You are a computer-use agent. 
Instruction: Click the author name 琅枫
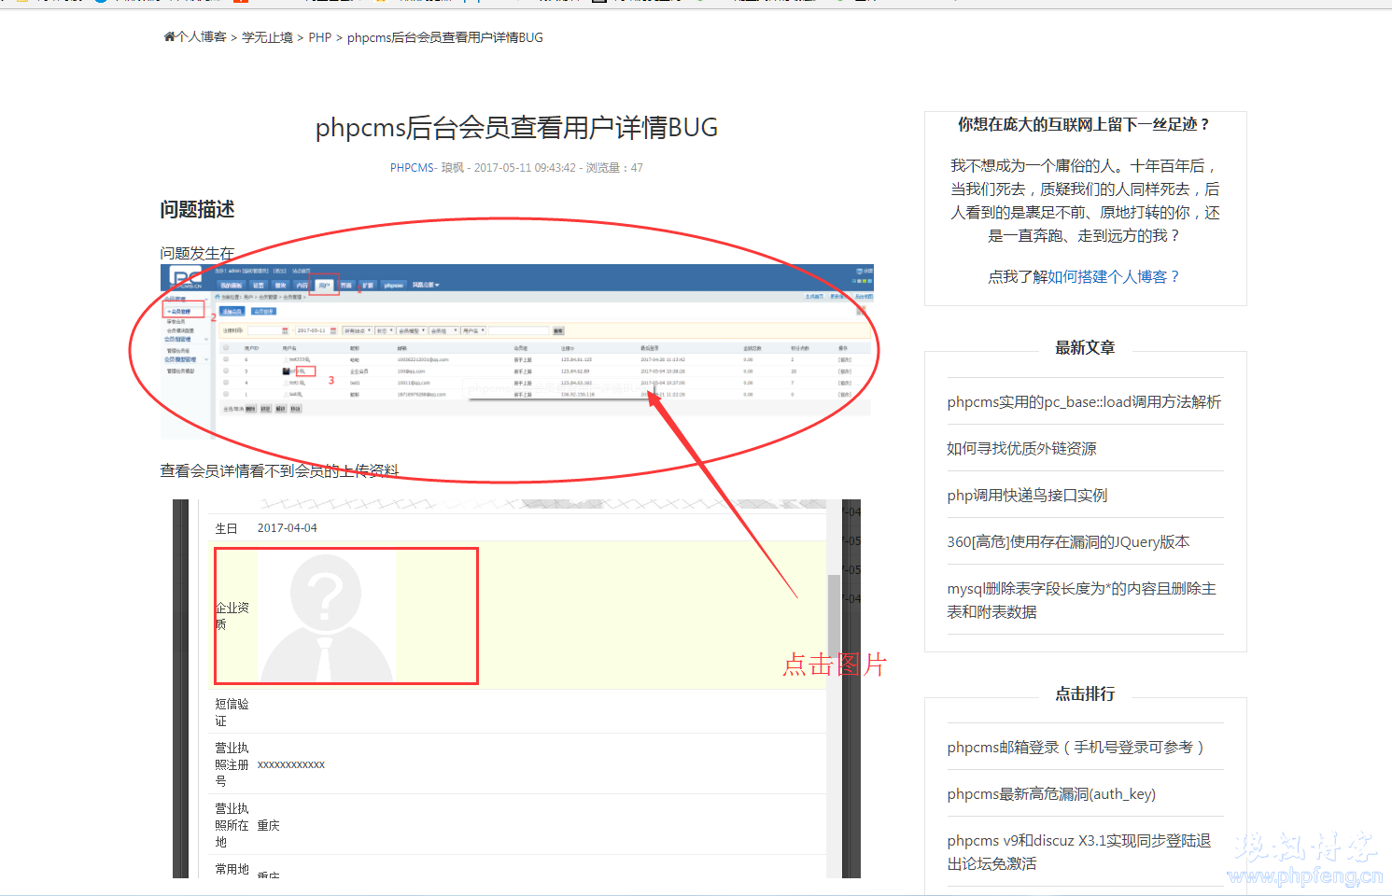pyautogui.click(x=453, y=168)
